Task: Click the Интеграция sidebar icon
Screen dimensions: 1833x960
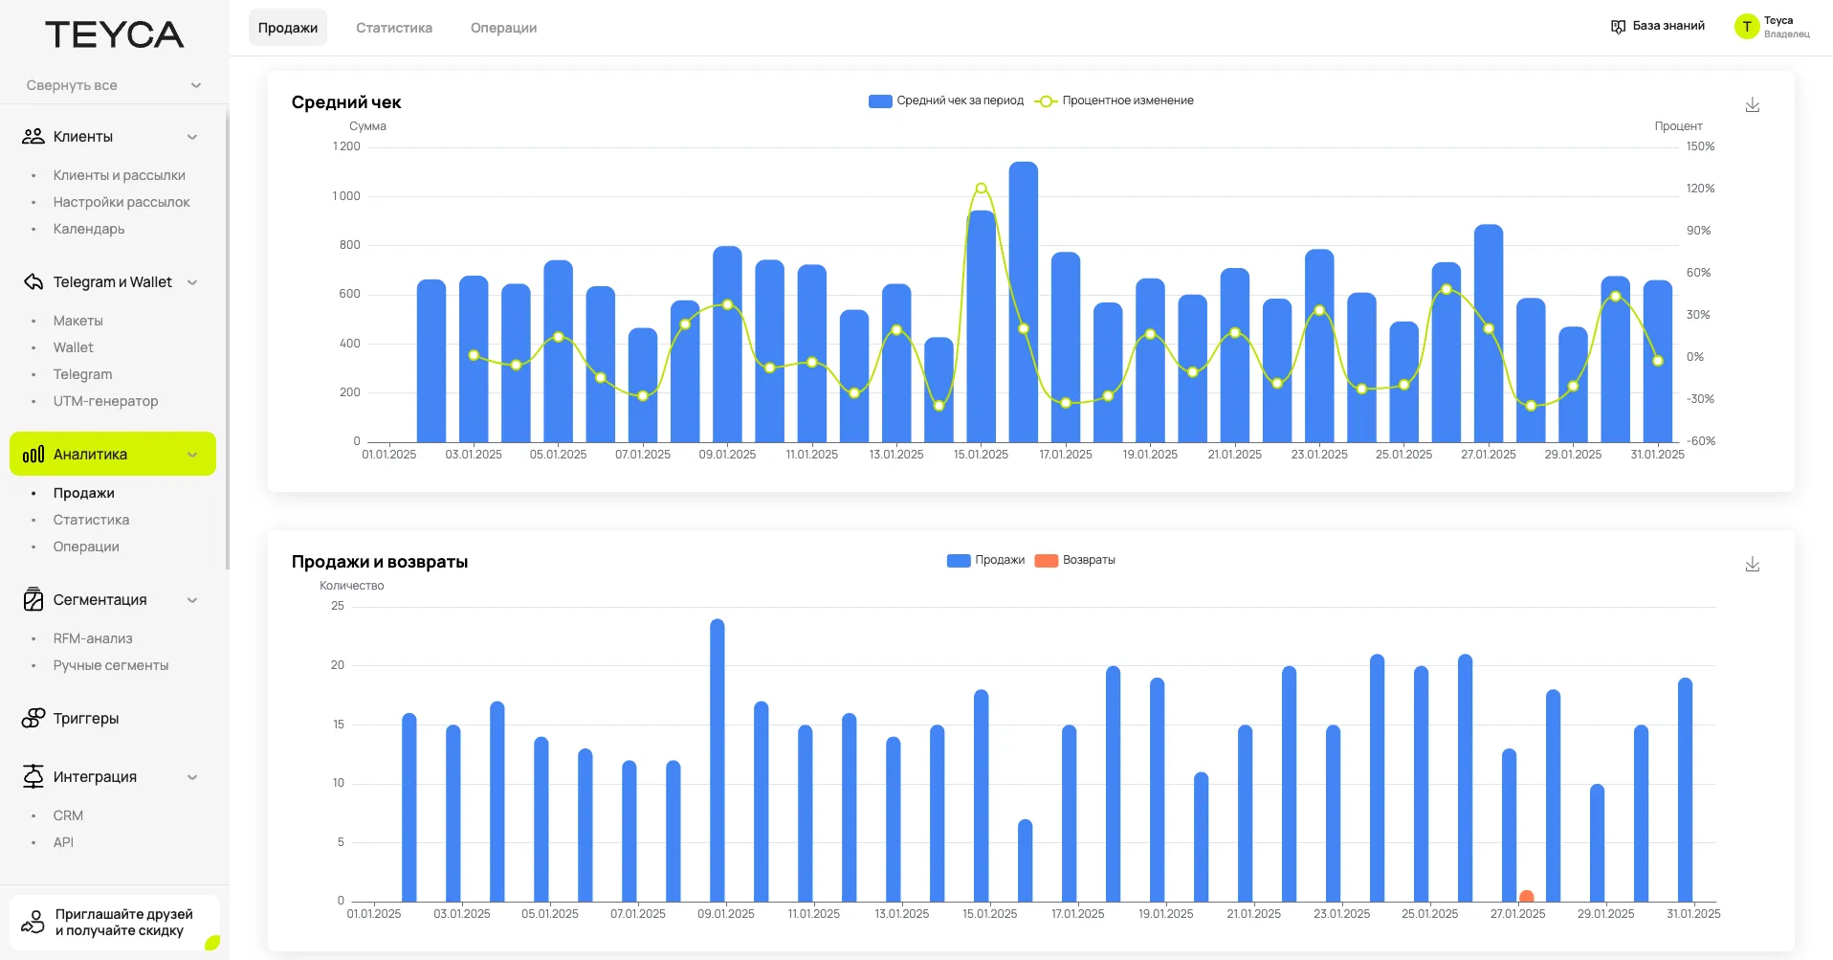Action: point(33,777)
